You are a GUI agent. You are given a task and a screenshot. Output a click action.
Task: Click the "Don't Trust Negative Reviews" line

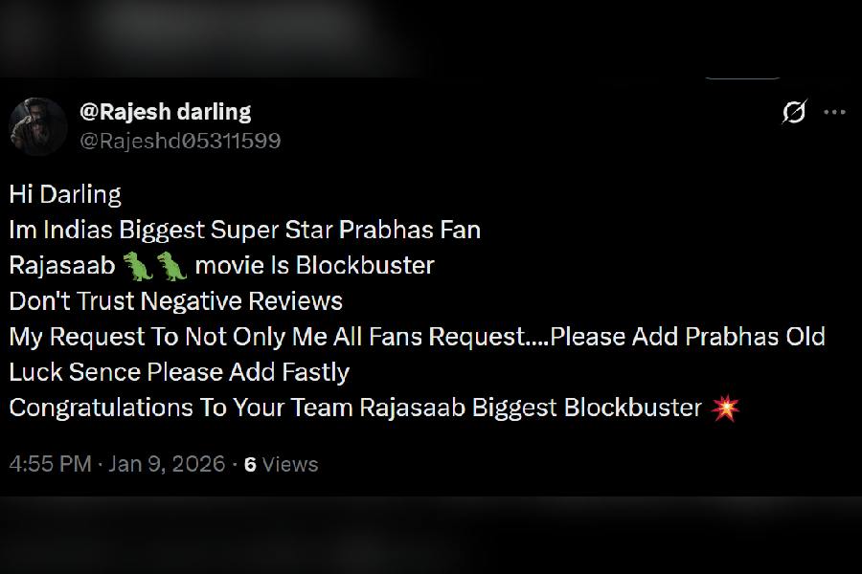point(176,301)
